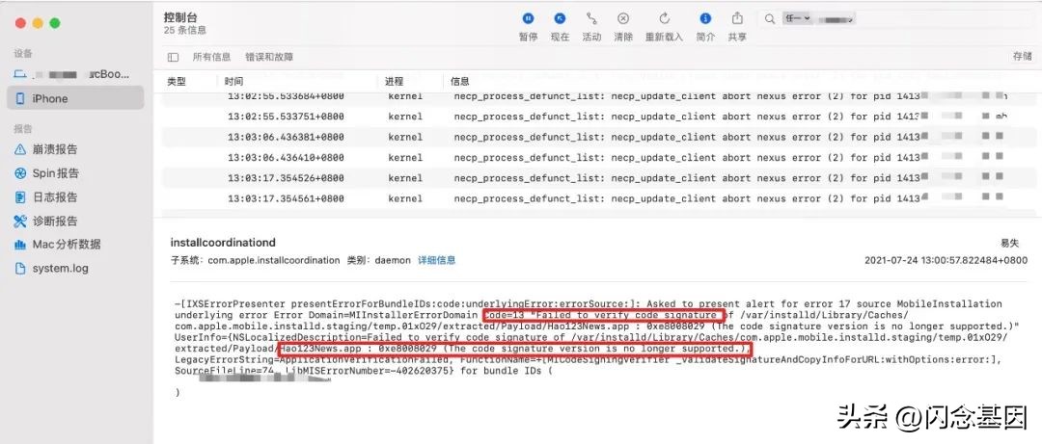Screen dimensions: 1042x444
Task: Reload logs with 重新载入 icon
Action: point(664,18)
